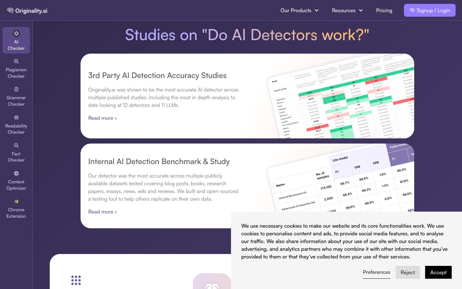
Task: Accept the cookies
Action: pyautogui.click(x=438, y=272)
